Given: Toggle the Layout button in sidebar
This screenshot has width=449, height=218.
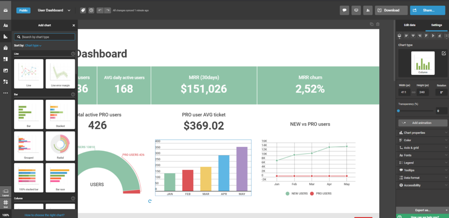Looking at the screenshot, I should 6,192.
